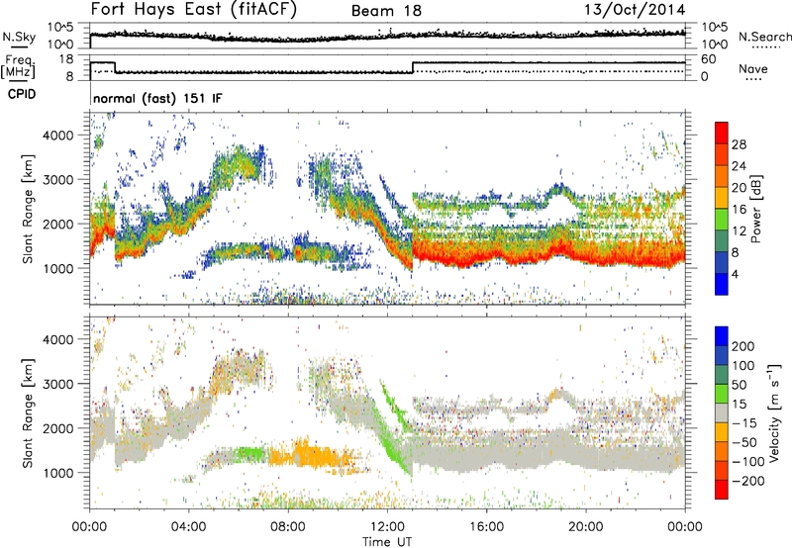Screen dimensions: 792x548
Task: Click the frequency step-up line at 13:00
Action: point(413,67)
